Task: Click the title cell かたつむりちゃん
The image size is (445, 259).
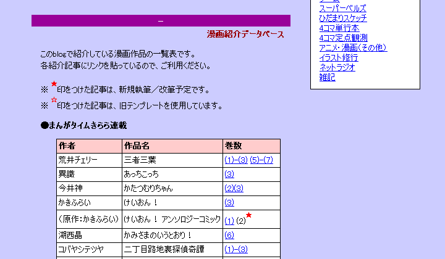Action: pos(172,189)
